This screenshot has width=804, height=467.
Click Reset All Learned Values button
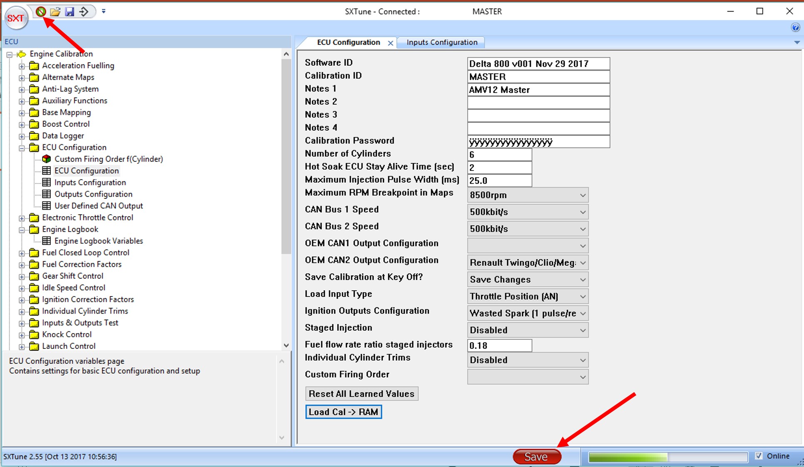361,394
